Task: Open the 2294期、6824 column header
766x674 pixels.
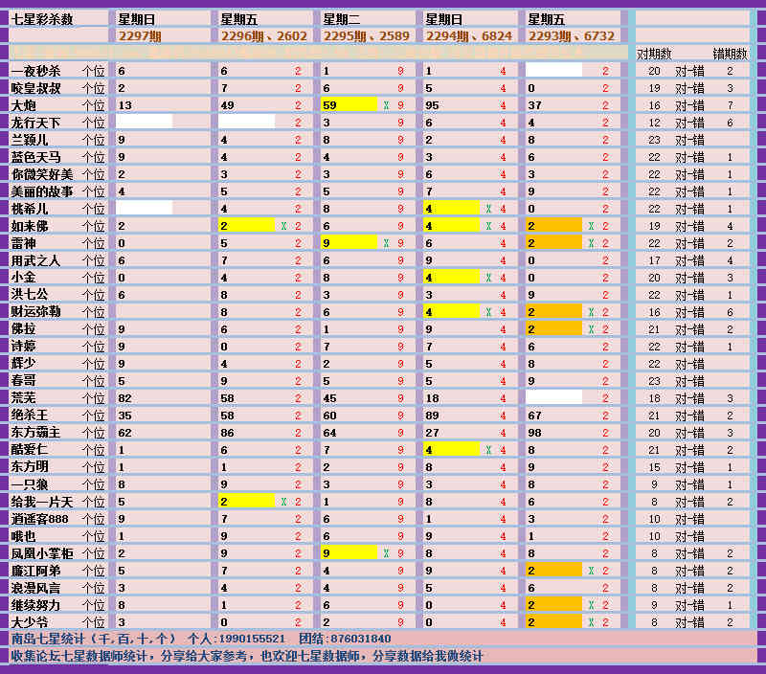Action: click(468, 35)
